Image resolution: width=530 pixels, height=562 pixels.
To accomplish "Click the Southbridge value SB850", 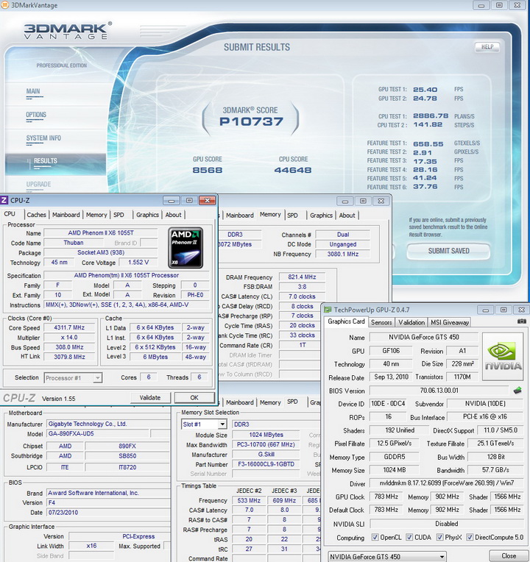I will [127, 456].
